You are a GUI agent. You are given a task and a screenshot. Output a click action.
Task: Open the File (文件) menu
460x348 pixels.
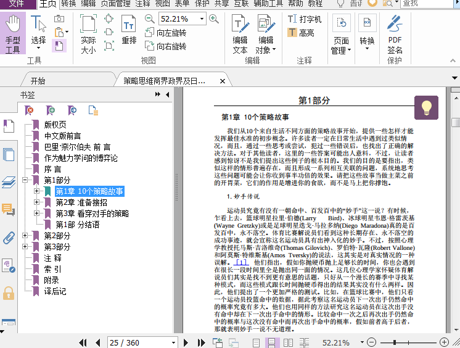(17, 4)
